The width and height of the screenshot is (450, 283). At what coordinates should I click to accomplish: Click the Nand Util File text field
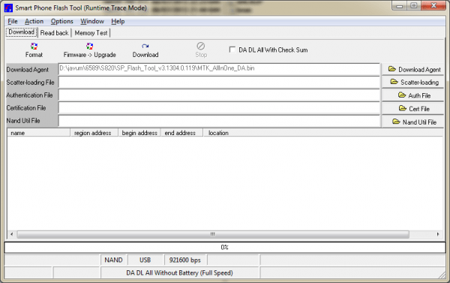click(219, 121)
